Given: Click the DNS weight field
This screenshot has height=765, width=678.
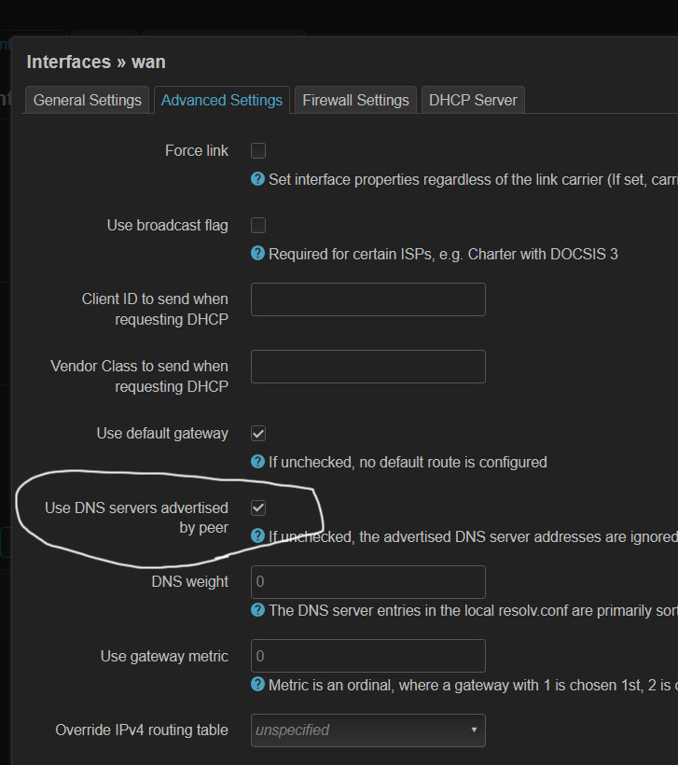Looking at the screenshot, I should click(368, 582).
